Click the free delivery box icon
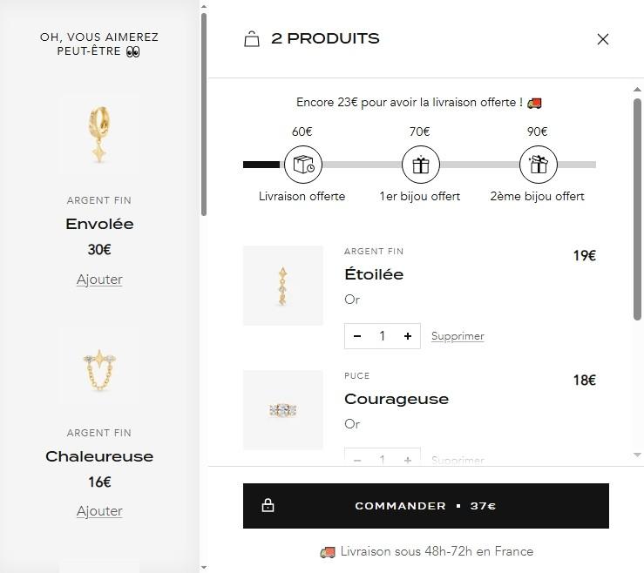The width and height of the screenshot is (644, 573). tap(303, 164)
